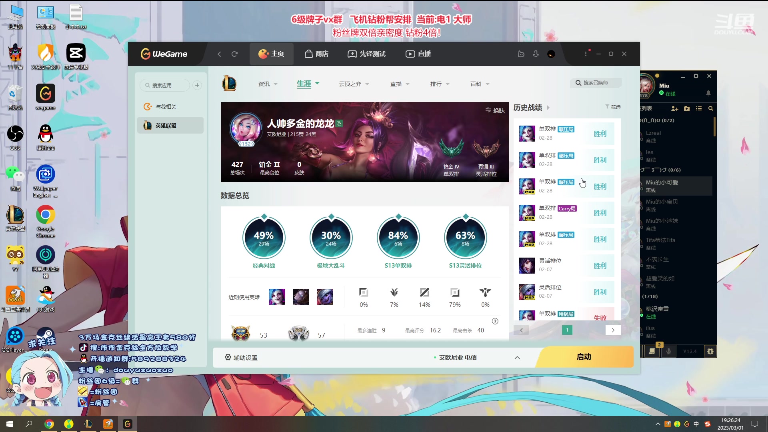Open the Carry局 单双排 match record
Screen dimensions: 768x432
566,213
